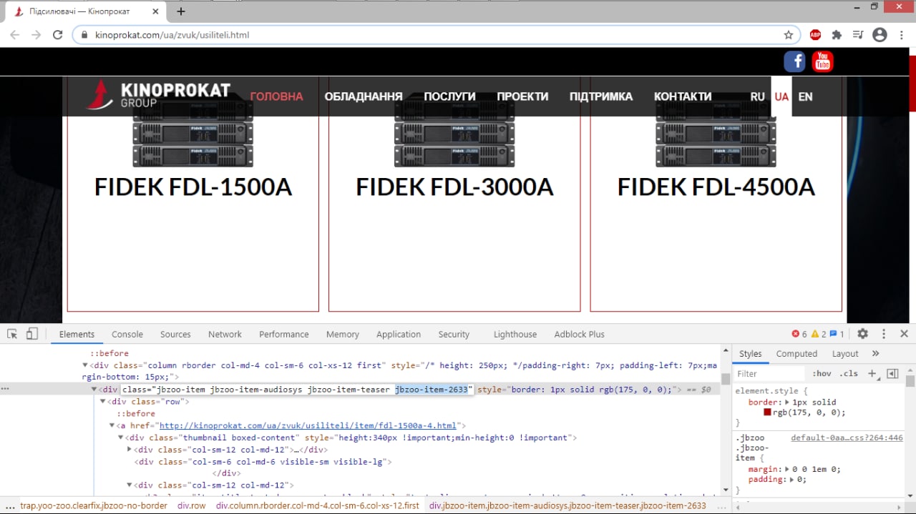Image resolution: width=916 pixels, height=514 pixels.
Task: Open the Lighthouse tab
Action: click(515, 334)
